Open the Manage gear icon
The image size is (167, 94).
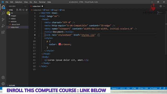pyautogui.click(x=3, y=84)
